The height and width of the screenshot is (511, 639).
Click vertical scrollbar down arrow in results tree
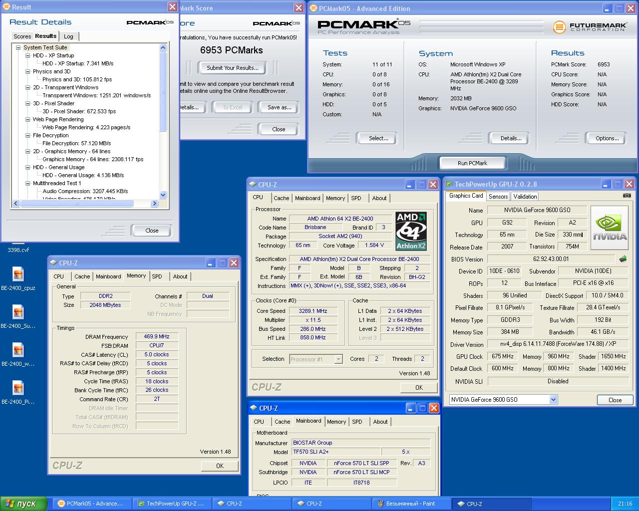[x=163, y=195]
